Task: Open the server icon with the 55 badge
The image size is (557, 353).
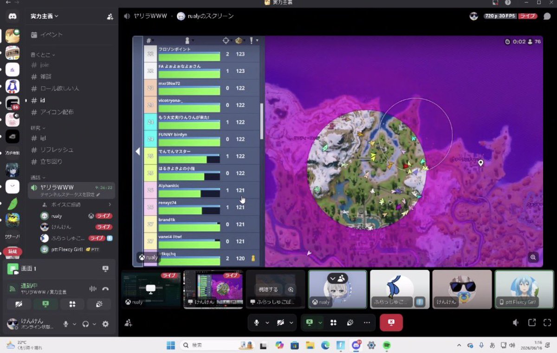Action: pyautogui.click(x=13, y=104)
